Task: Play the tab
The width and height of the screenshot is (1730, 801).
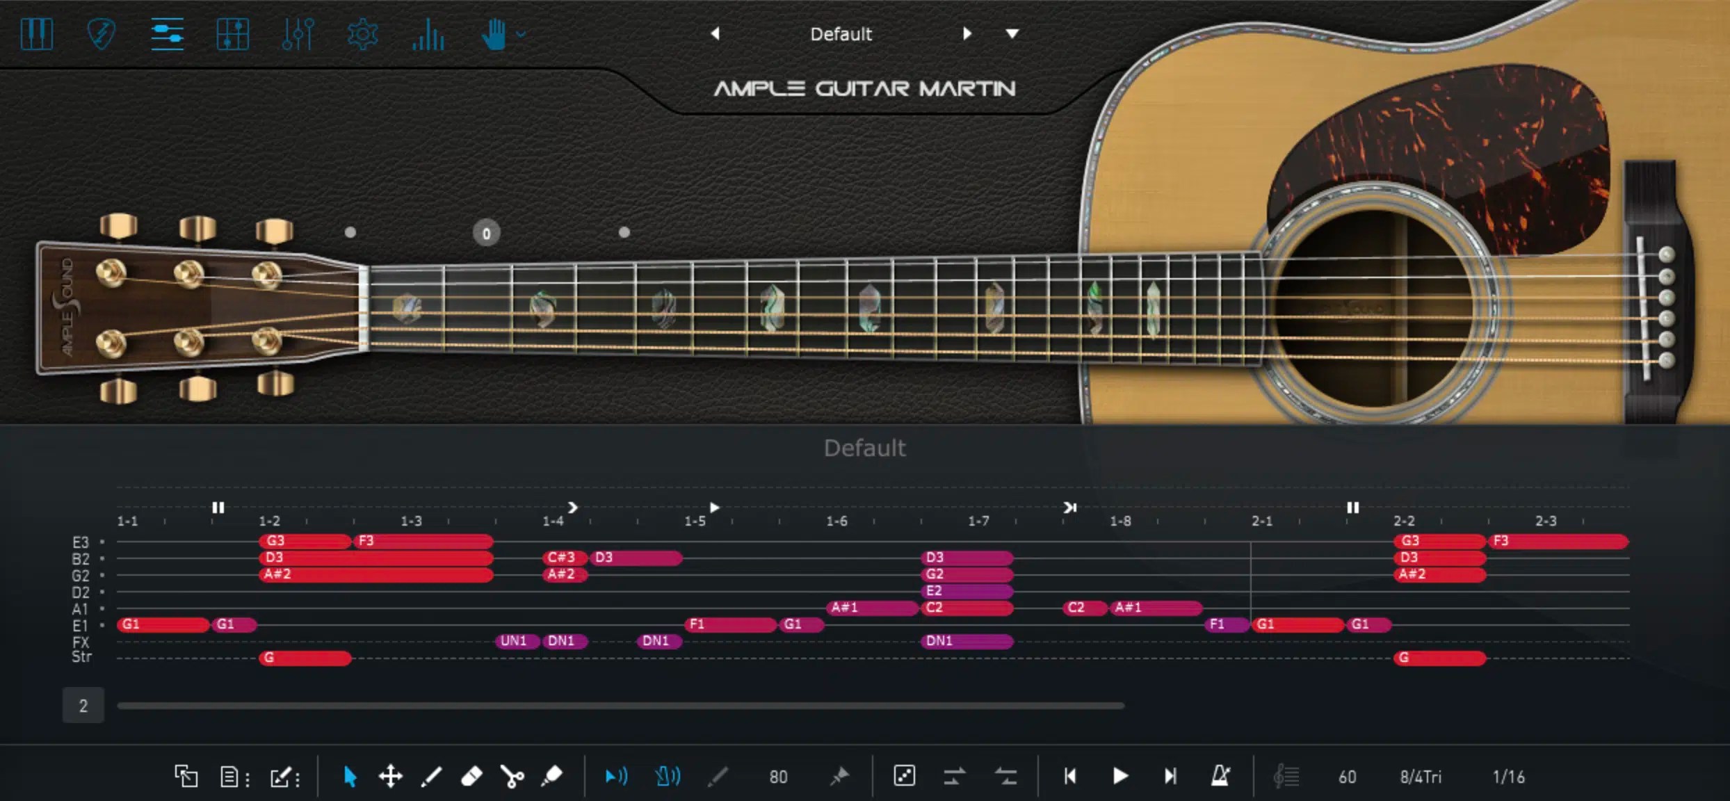Action: (1120, 776)
